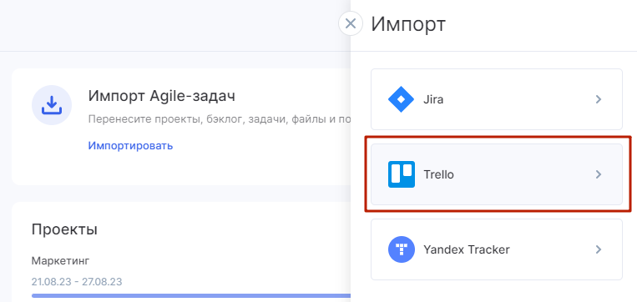Click the Trello board logo icon
This screenshot has height=302, width=637.
(402, 174)
